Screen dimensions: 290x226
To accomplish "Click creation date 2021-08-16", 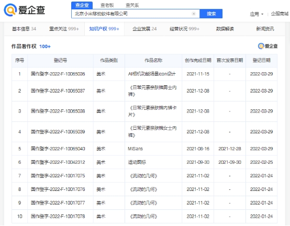I will coord(198,149).
